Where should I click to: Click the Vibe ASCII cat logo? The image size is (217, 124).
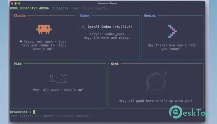click(x=59, y=78)
